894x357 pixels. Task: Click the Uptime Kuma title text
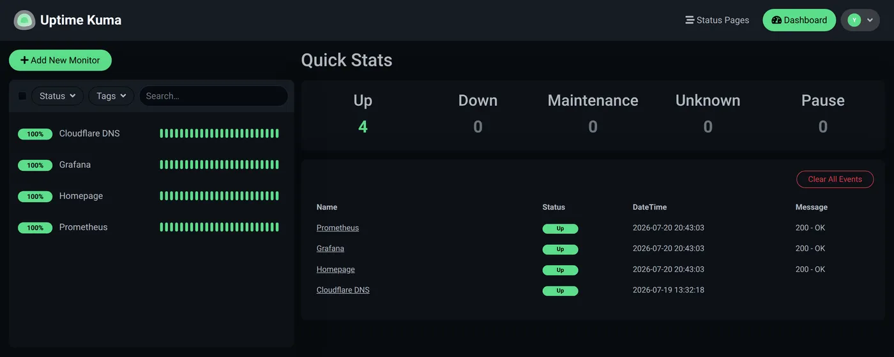pos(80,20)
